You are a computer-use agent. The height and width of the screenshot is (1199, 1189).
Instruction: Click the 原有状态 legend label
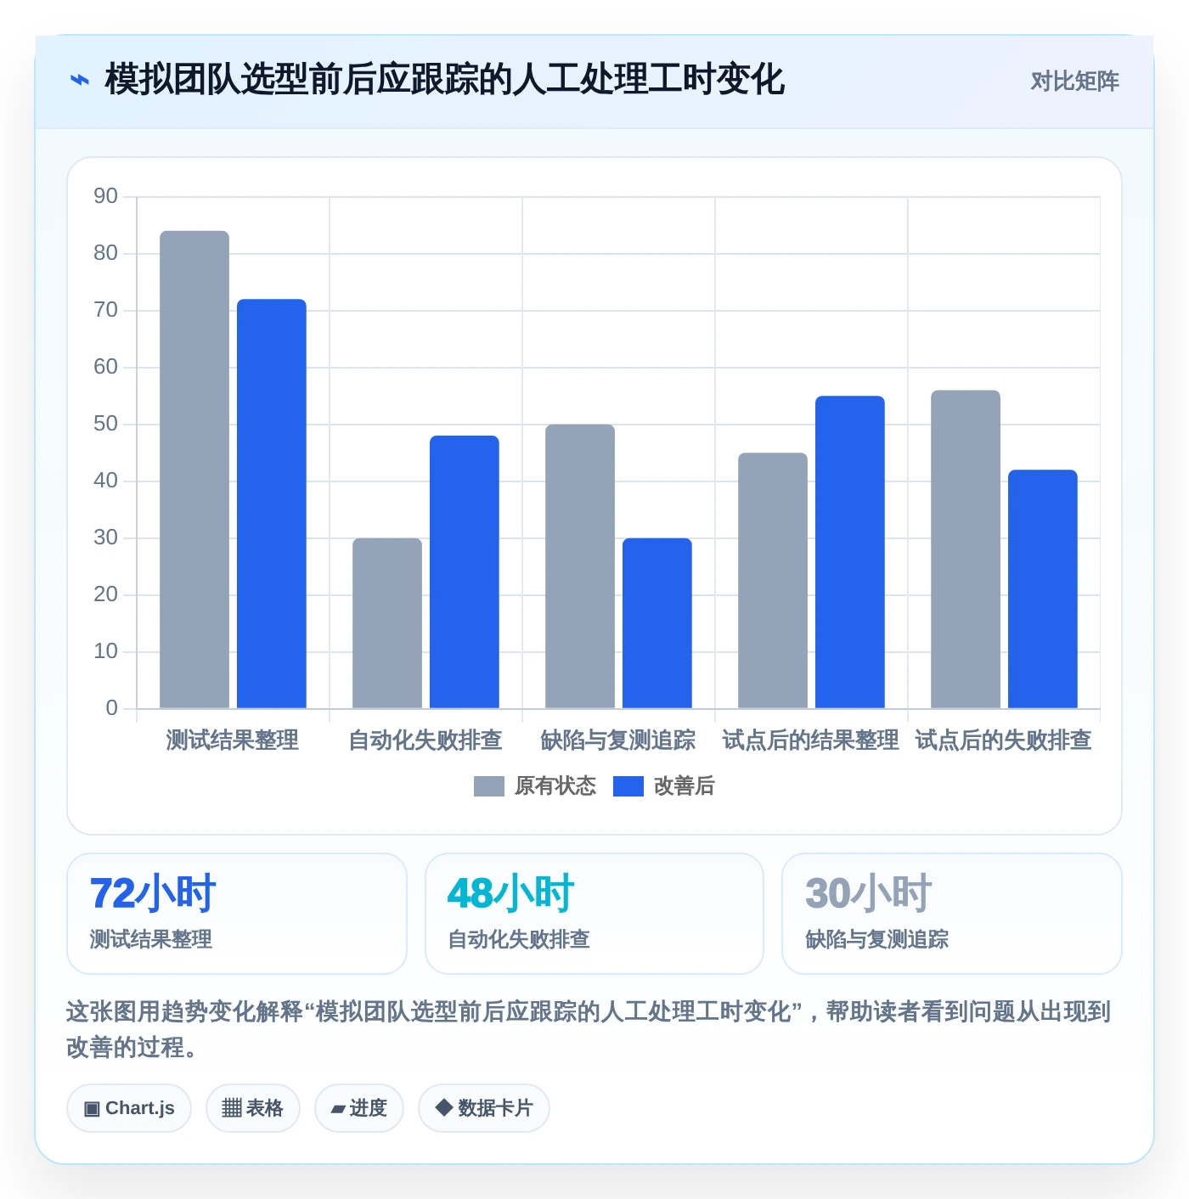click(555, 786)
